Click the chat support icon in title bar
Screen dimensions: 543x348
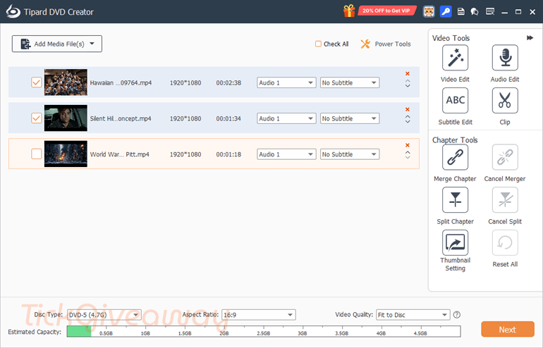tap(475, 12)
